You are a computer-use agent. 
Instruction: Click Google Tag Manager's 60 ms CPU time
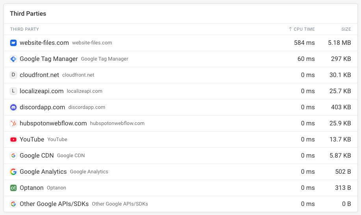pos(306,59)
